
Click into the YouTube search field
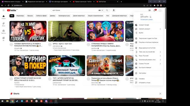pyautogui.click(x=75, y=10)
